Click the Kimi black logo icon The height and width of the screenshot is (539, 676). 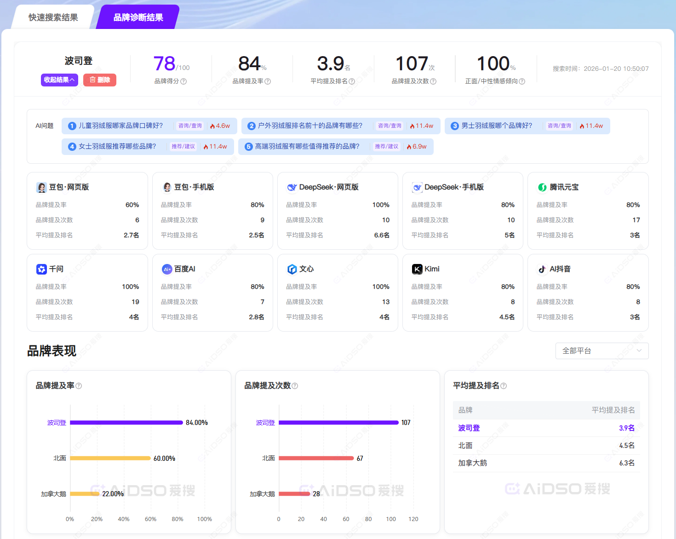[417, 269]
